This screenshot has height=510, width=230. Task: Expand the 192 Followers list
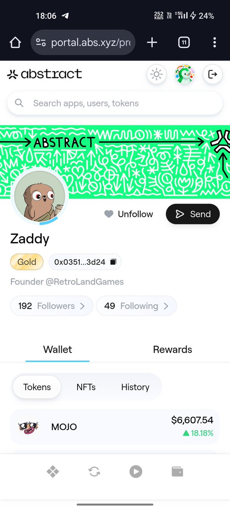click(52, 306)
